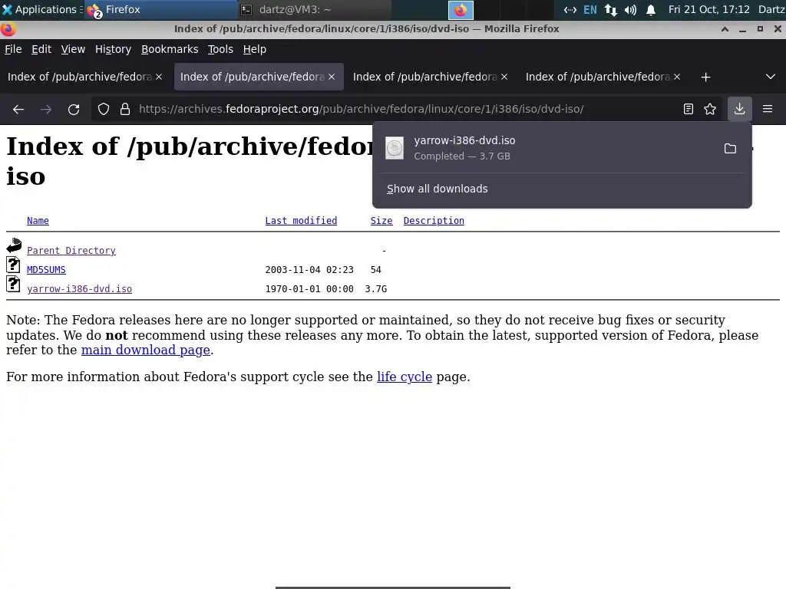
Task: Open the History menu
Action: pos(113,49)
